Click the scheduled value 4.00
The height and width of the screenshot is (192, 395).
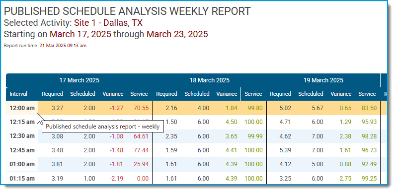click(x=203, y=108)
